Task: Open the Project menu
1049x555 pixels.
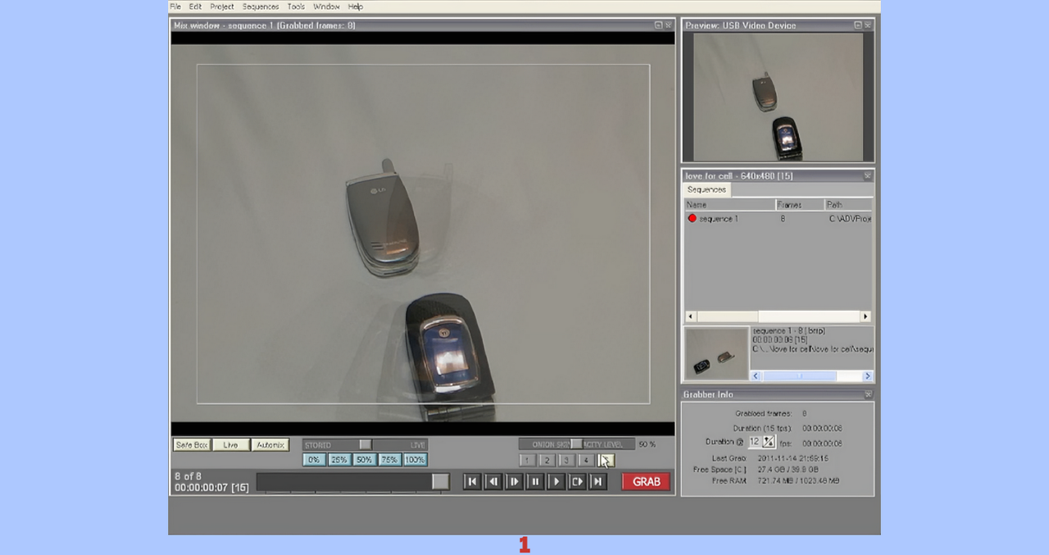Action: tap(222, 7)
